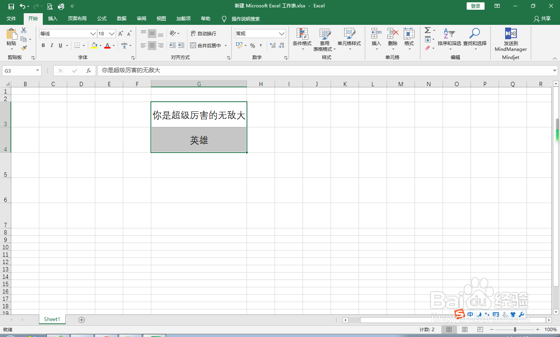The image size is (560, 337).
Task: Select the Sheet1 tab
Action: [52, 319]
